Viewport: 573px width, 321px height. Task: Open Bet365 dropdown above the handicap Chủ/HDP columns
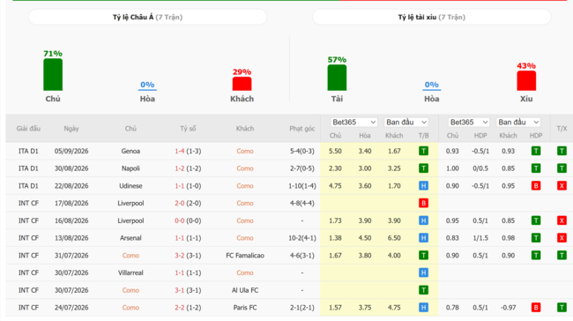point(469,122)
